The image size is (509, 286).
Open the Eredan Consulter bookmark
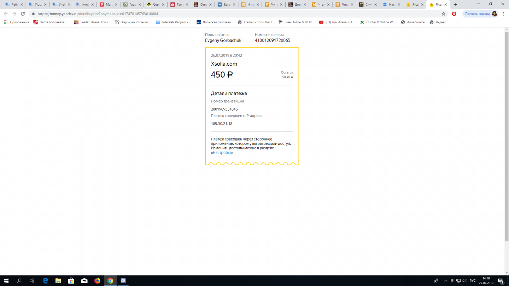(x=256, y=22)
